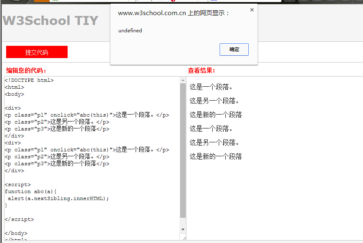Click the <script> opening tag line
Viewport: 363px width, 243px height.
click(18, 184)
